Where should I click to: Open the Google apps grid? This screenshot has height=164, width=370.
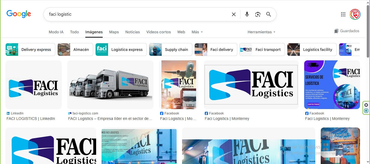click(x=343, y=14)
